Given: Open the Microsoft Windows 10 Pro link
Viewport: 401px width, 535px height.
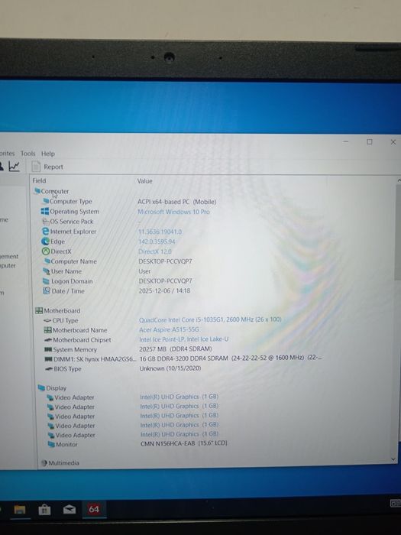Looking at the screenshot, I should pyautogui.click(x=173, y=212).
